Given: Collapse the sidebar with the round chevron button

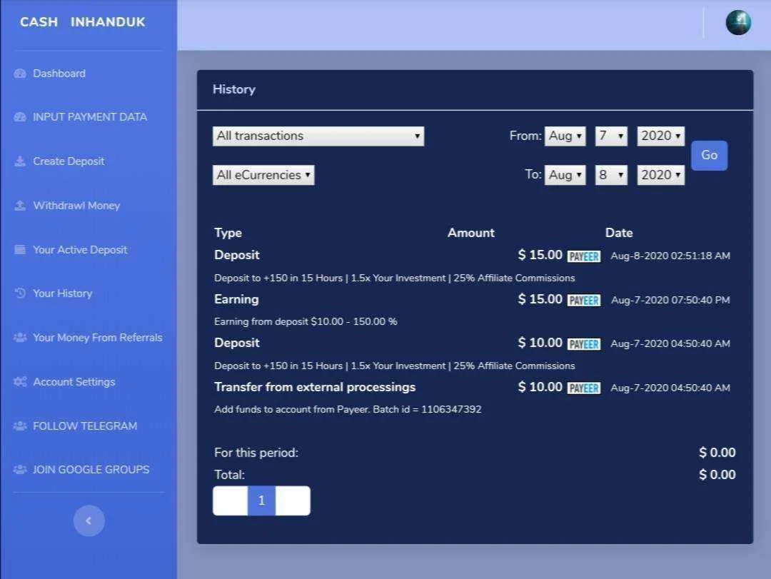Looking at the screenshot, I should pos(89,520).
